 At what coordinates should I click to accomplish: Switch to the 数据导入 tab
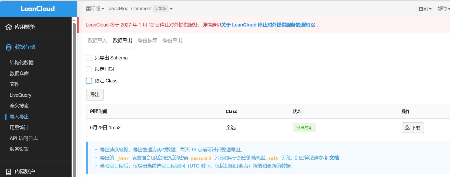tap(98, 41)
